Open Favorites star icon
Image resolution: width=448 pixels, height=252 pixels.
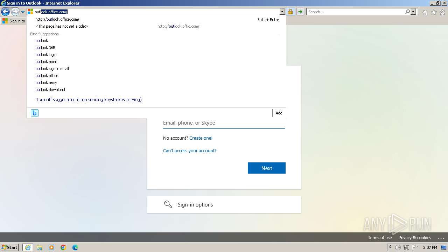click(434, 12)
